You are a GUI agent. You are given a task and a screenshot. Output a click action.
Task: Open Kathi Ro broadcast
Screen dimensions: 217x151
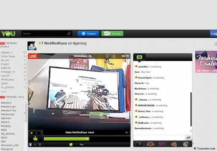pyautogui.click(x=6, y=68)
